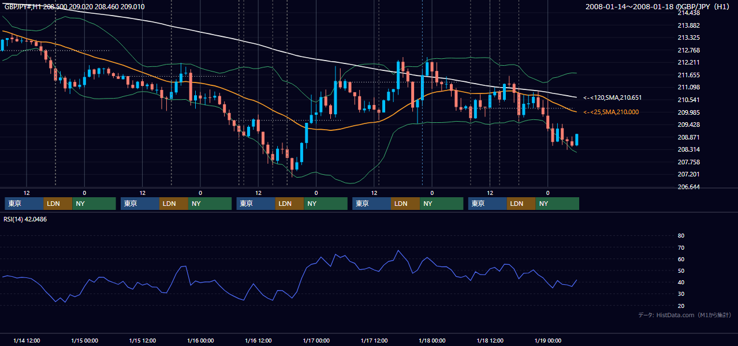Click the RSI 40 level label
Viewport: 738px width, 346px height.
click(681, 282)
